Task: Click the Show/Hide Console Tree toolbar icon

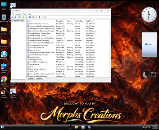Action: (19, 17)
